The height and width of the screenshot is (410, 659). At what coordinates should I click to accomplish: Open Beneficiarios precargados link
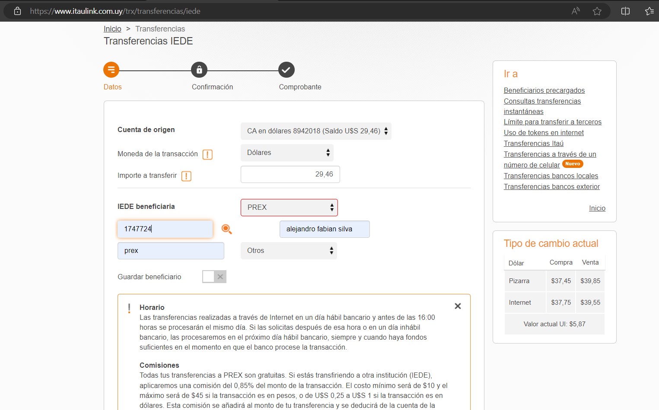click(544, 90)
